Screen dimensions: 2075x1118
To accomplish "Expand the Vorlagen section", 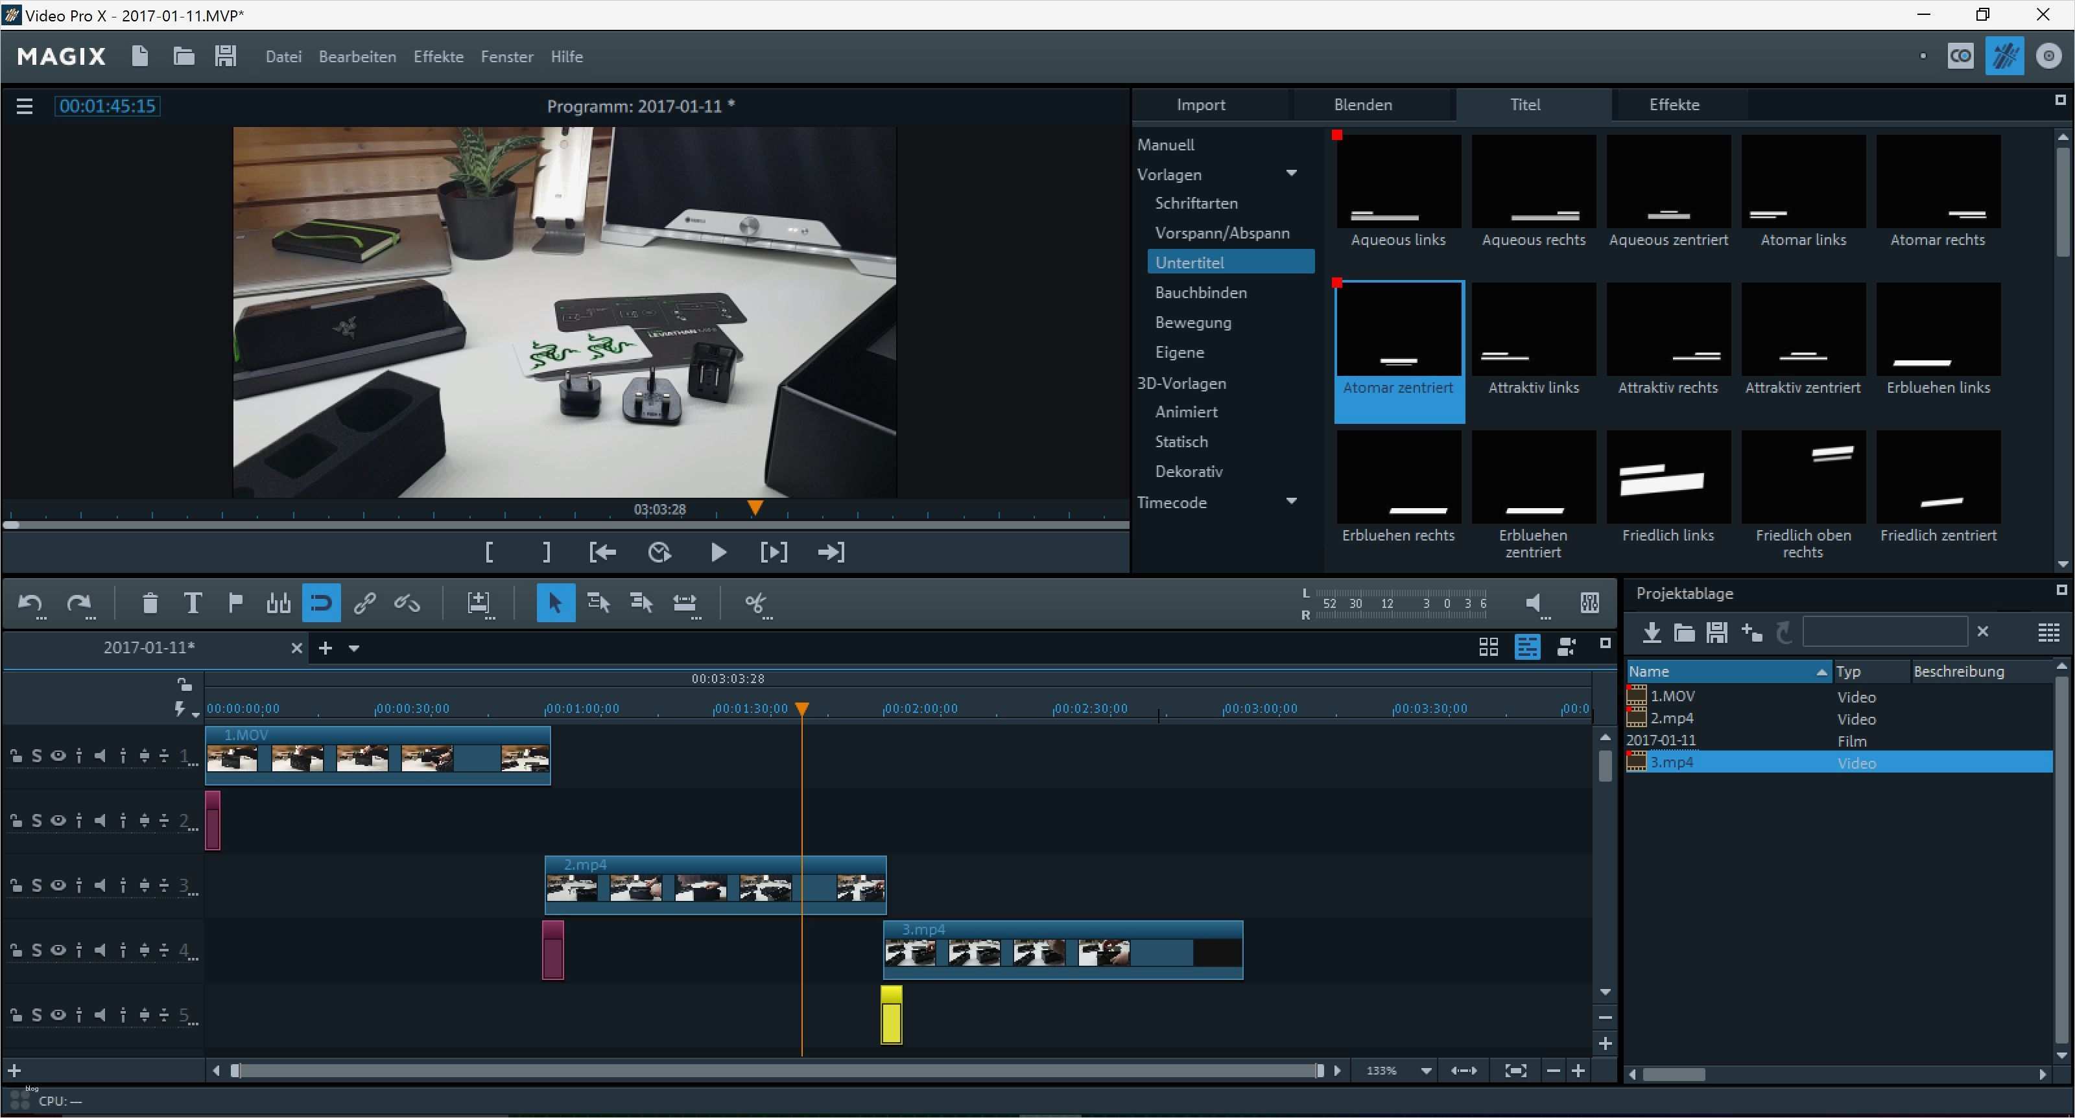I will point(1292,173).
